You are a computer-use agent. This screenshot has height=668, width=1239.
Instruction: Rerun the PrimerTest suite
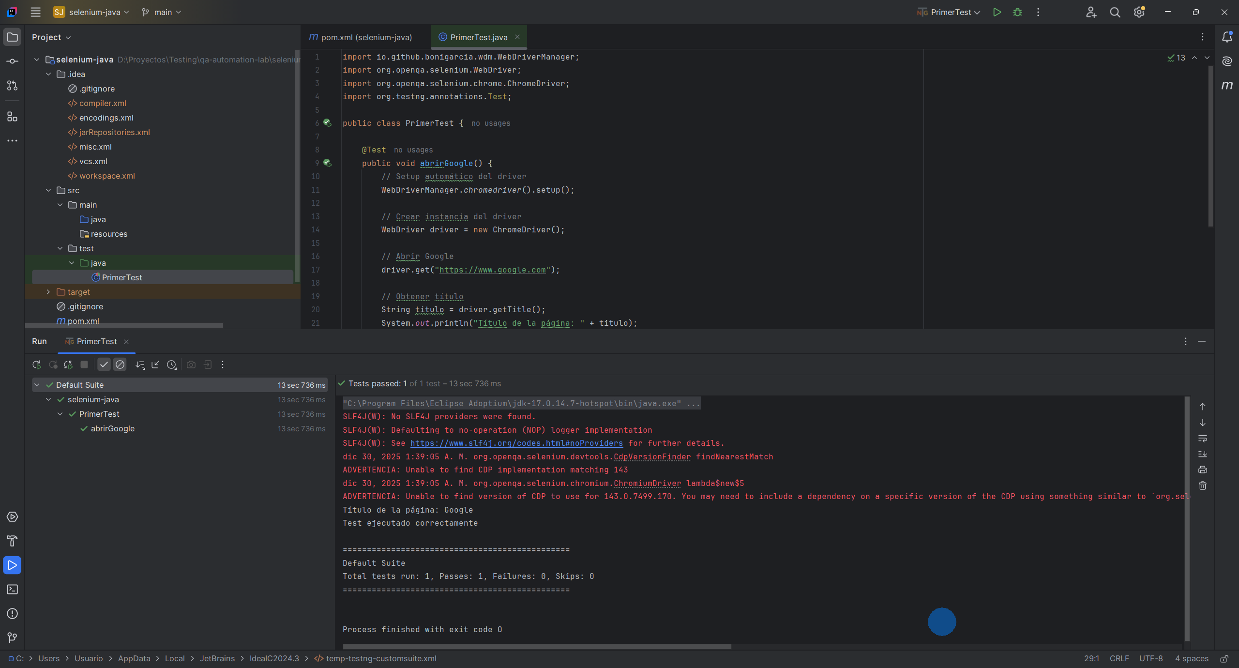(x=36, y=364)
